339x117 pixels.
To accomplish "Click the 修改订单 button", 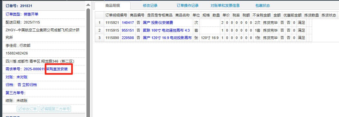I will pos(27,109).
